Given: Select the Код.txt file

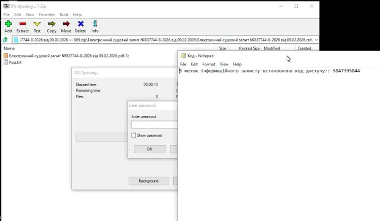Looking at the screenshot, I should (15, 62).
